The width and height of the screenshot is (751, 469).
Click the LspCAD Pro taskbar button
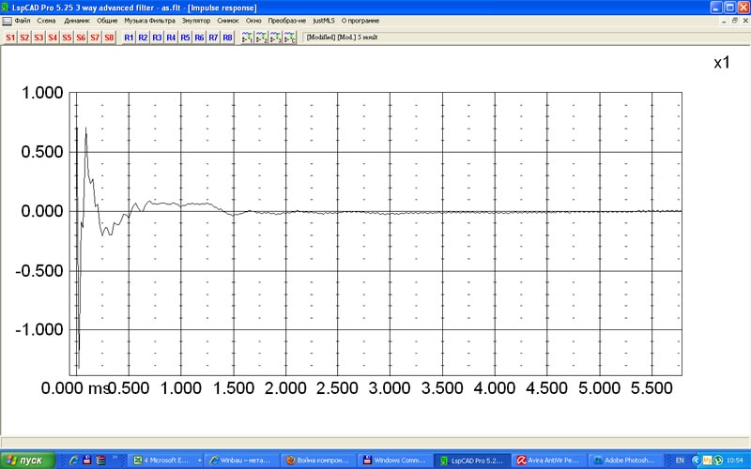(471, 461)
